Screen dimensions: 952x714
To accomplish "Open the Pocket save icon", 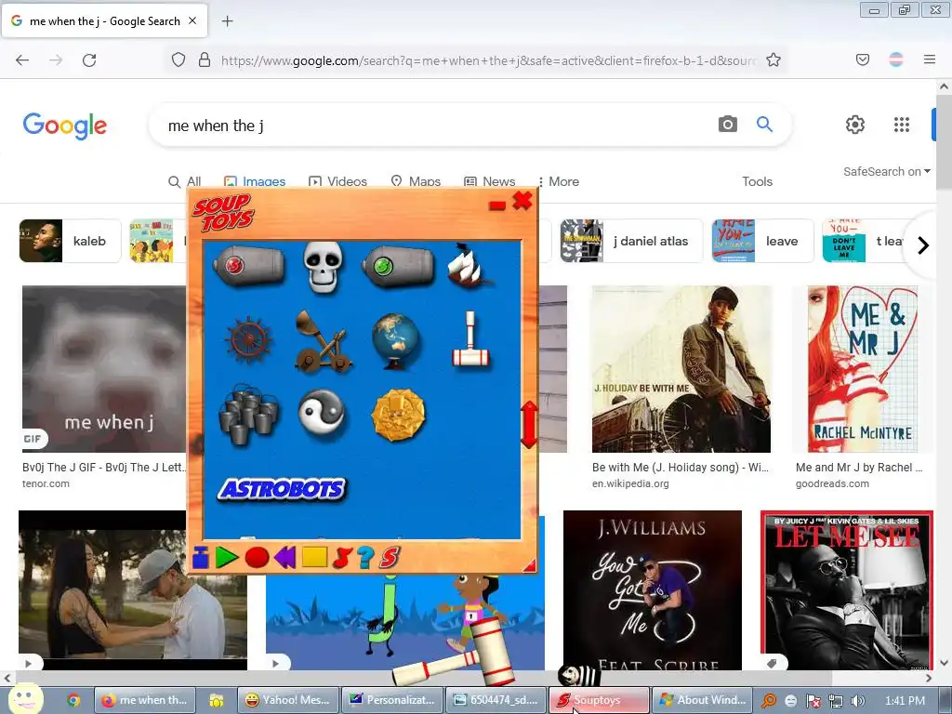I will 863,60.
